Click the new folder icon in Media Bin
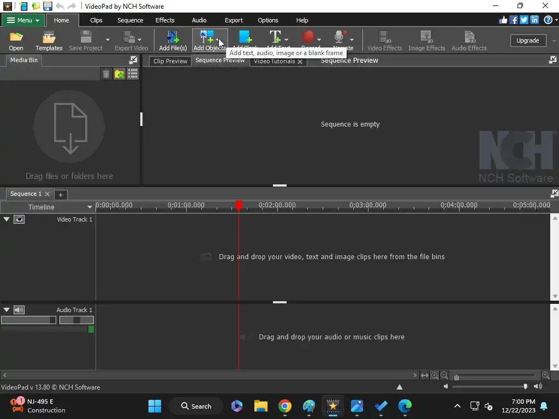Viewport: 559px width, 419px height. 120,74
